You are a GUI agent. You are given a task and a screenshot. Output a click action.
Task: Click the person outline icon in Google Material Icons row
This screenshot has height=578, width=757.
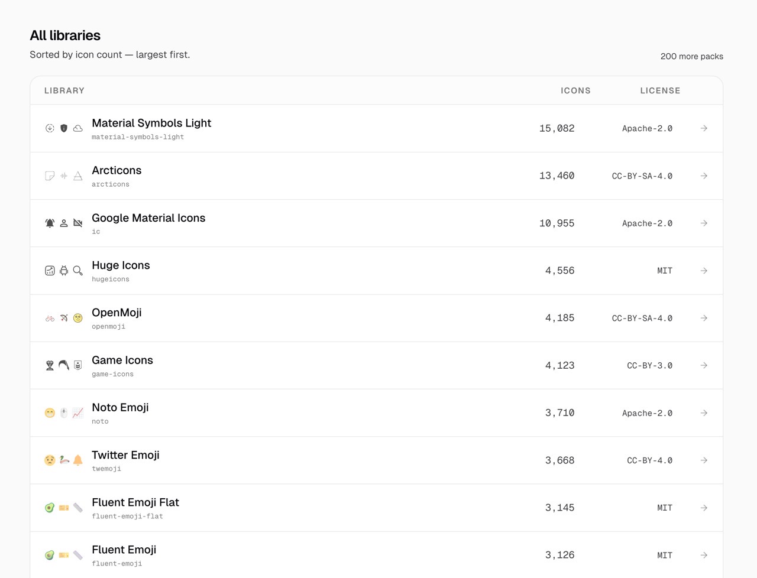click(64, 223)
